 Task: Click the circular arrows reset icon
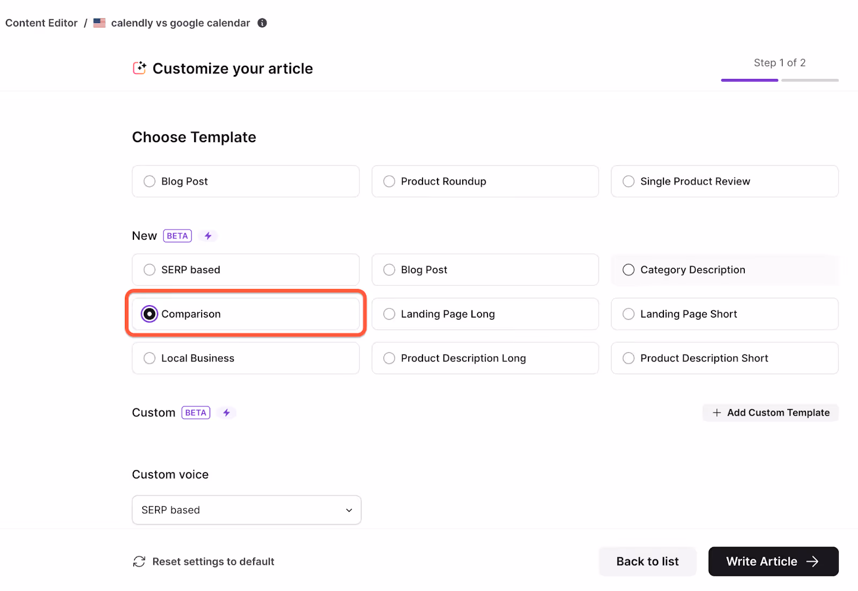[139, 562]
